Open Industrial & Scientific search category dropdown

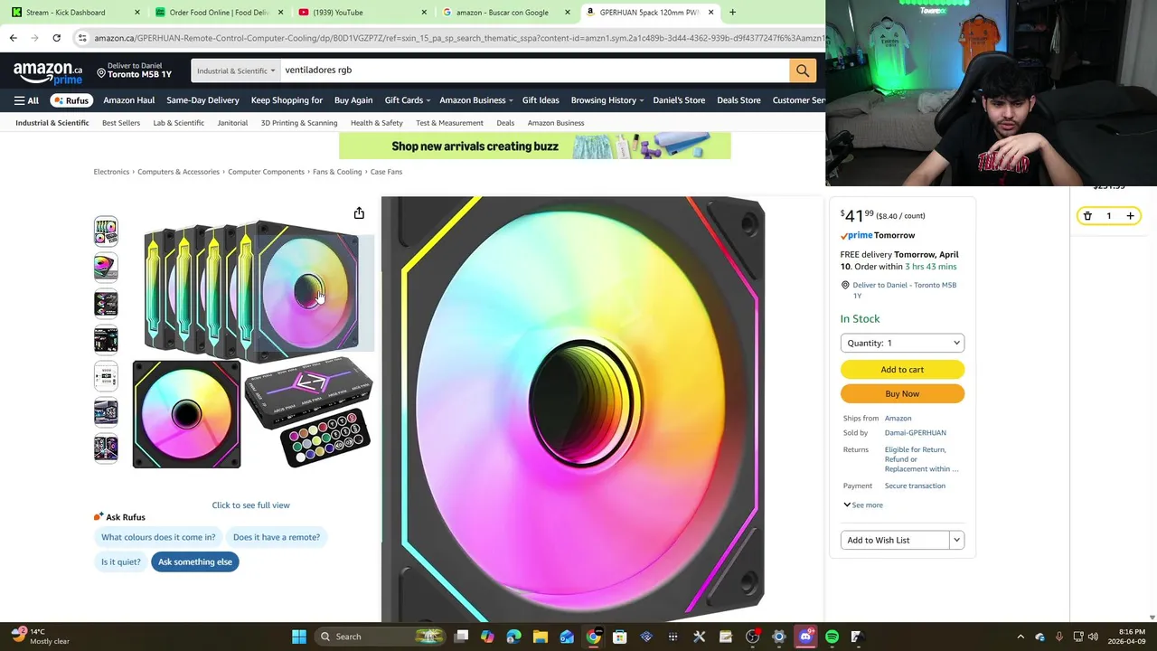click(236, 71)
